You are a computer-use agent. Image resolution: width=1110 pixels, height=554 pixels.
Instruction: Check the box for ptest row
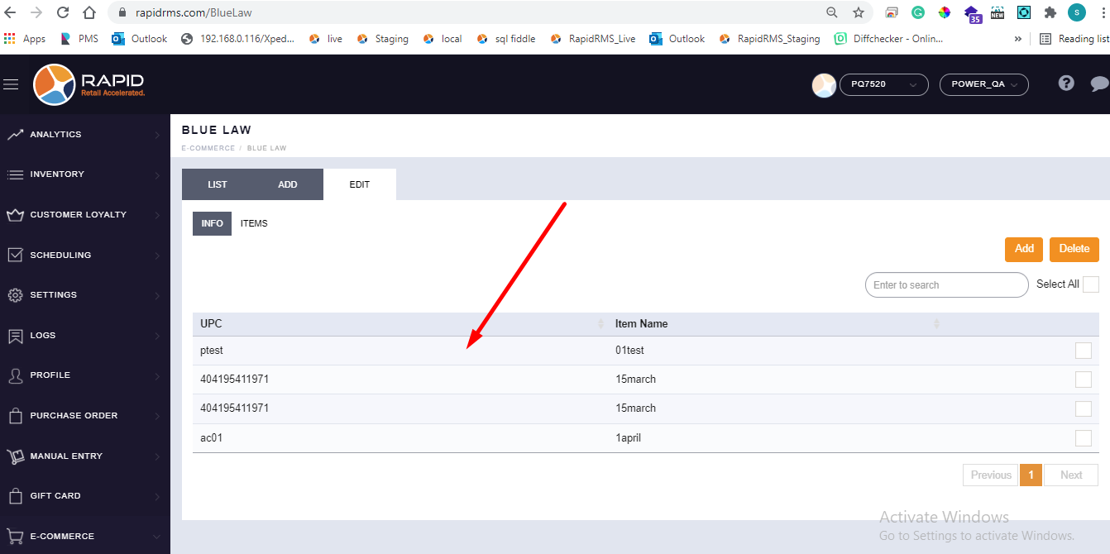pyautogui.click(x=1083, y=351)
